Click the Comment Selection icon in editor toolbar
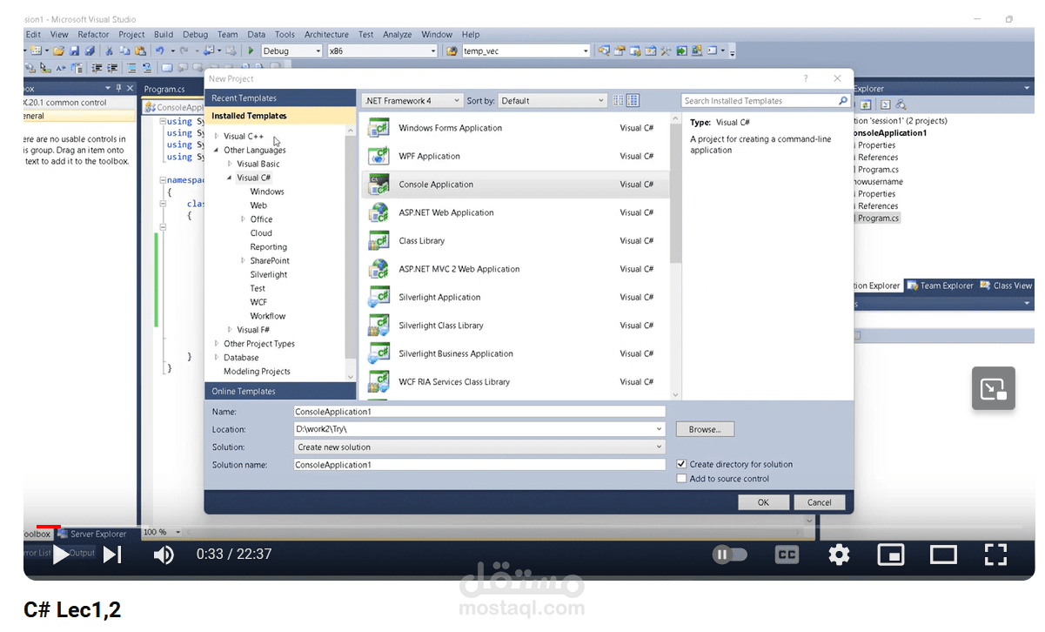Image resolution: width=1045 pixels, height=632 pixels. click(132, 68)
